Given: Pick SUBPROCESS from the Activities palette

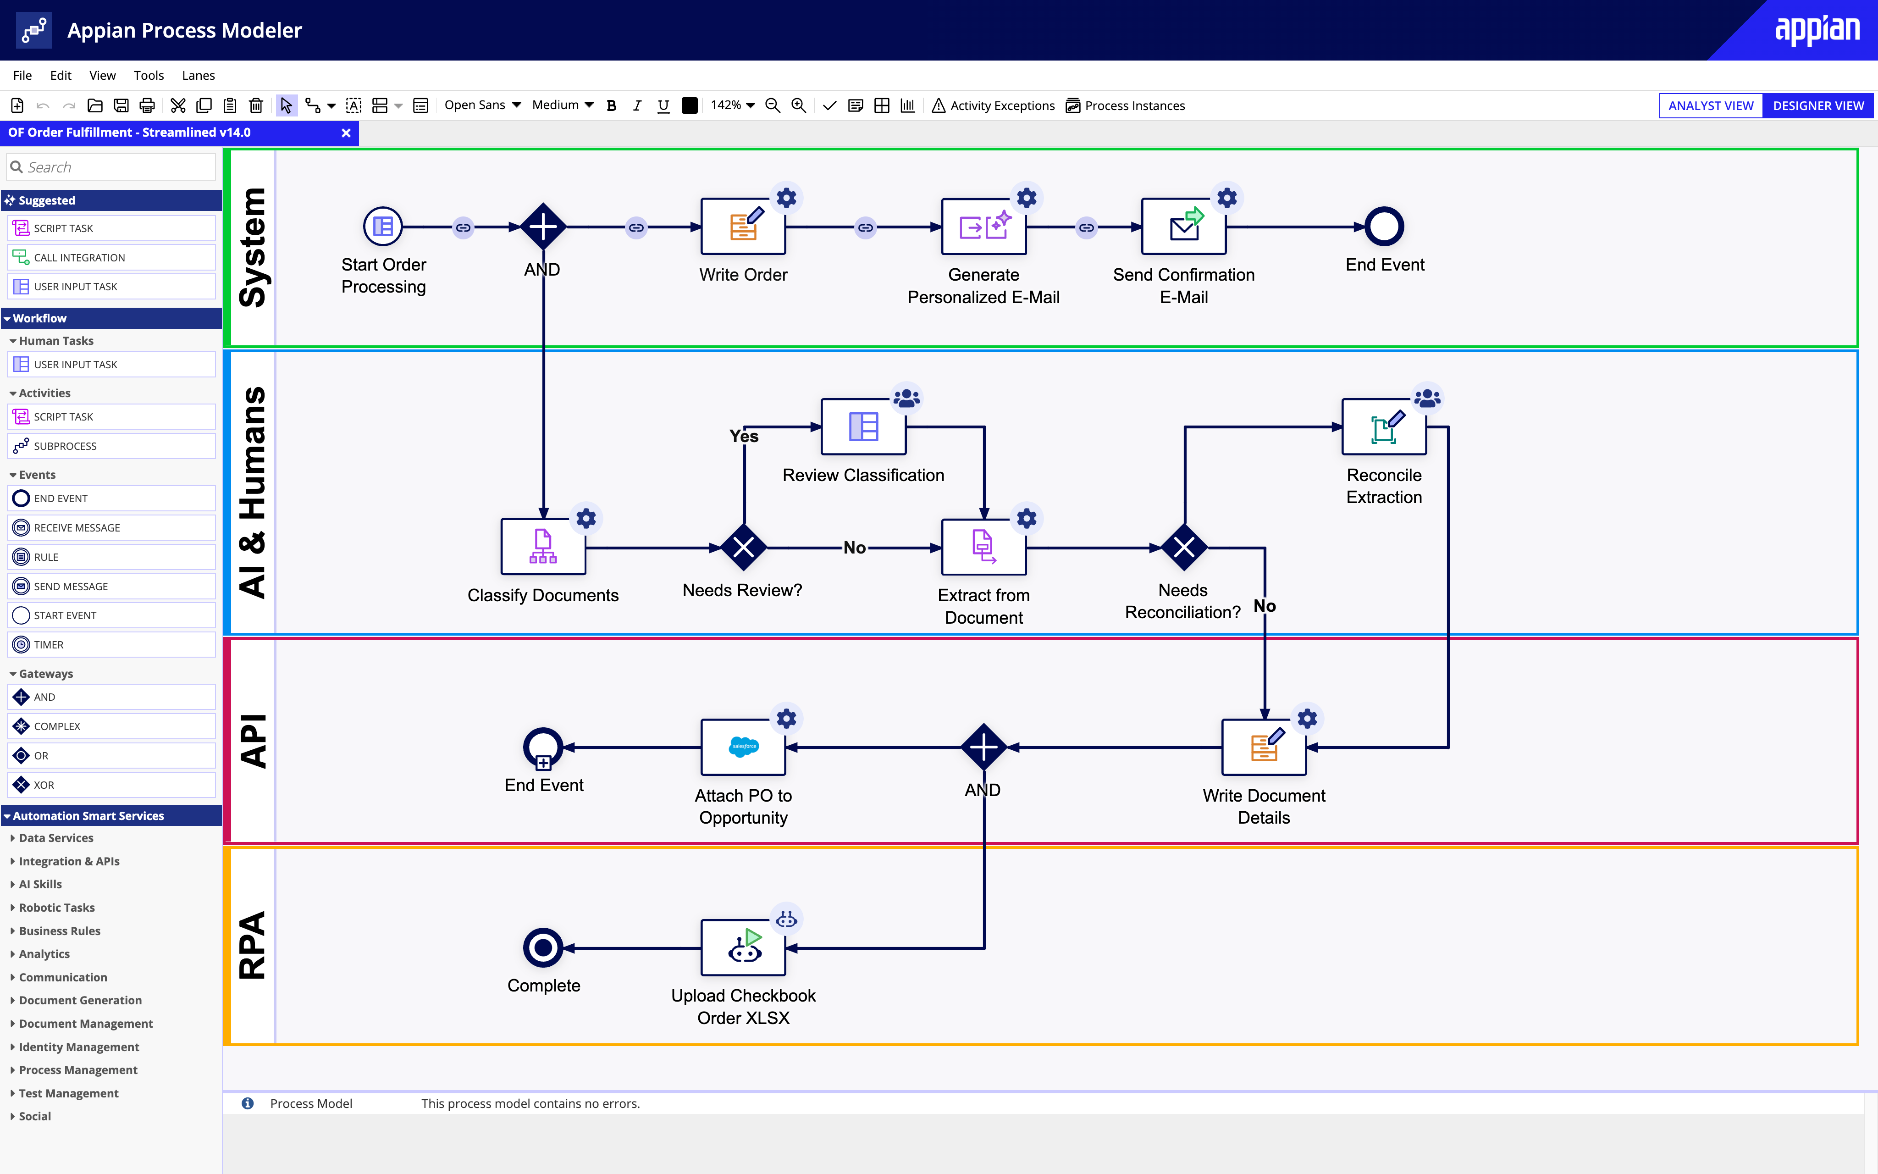Looking at the screenshot, I should point(111,447).
